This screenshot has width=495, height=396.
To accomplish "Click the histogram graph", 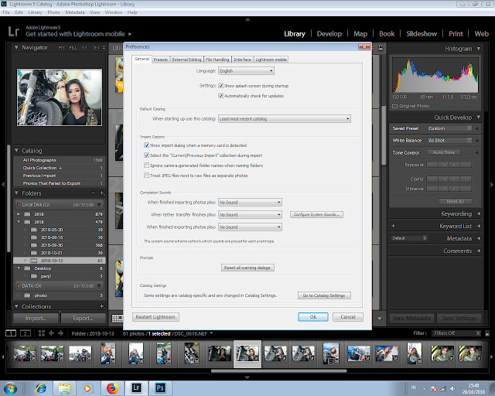I will click(435, 75).
